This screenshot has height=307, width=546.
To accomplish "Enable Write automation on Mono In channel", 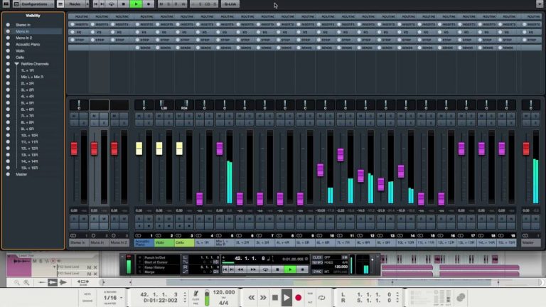I will pos(104,219).
